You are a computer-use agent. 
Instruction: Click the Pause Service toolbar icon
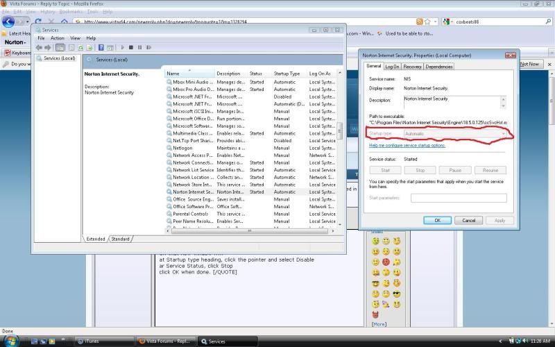pyautogui.click(x=140, y=47)
